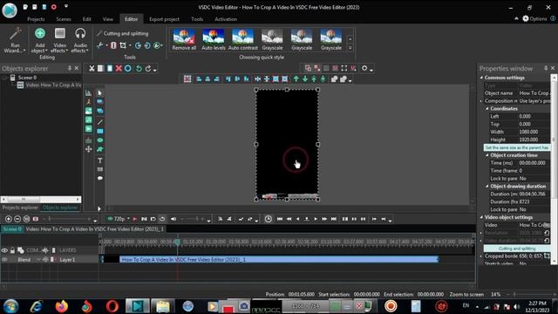Switch to the Objects explorer tab
Screen dimensions: 558x314
pyautogui.click(x=60, y=208)
